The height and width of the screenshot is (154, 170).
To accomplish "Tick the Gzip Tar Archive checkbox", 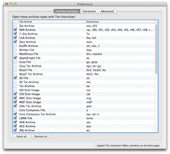I will (15, 66).
